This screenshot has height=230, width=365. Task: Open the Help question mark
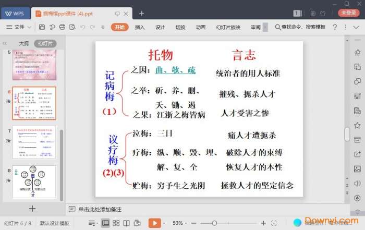335,27
